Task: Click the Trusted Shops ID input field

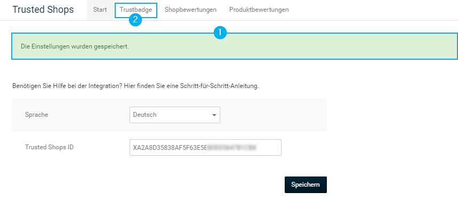Action: coord(205,148)
